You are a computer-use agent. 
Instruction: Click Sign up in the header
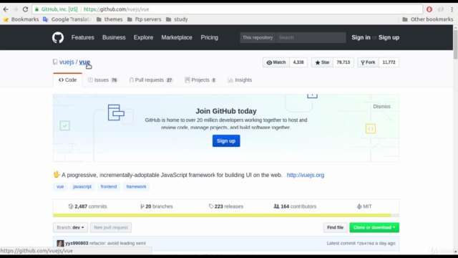click(x=389, y=37)
